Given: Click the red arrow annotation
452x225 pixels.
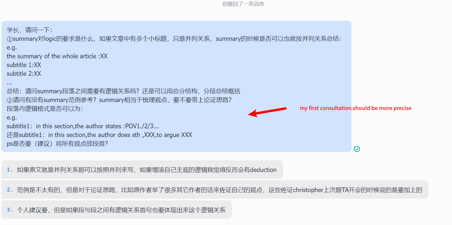Looking at the screenshot, I should [267, 112].
